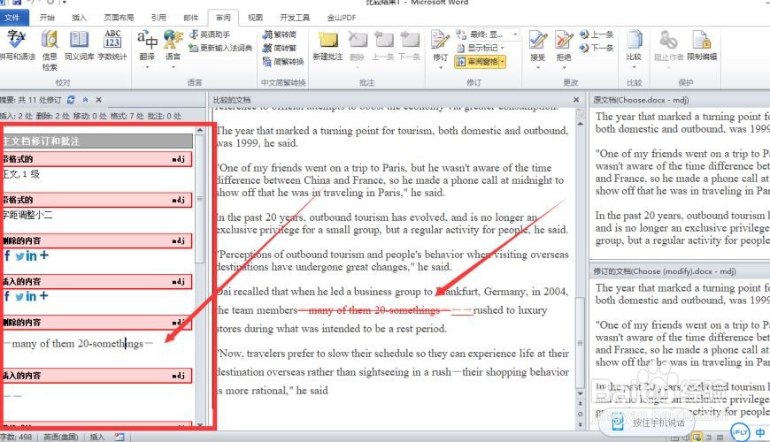Switch to the 邮件 ribbon tab
The image size is (770, 442).
coord(191,18)
